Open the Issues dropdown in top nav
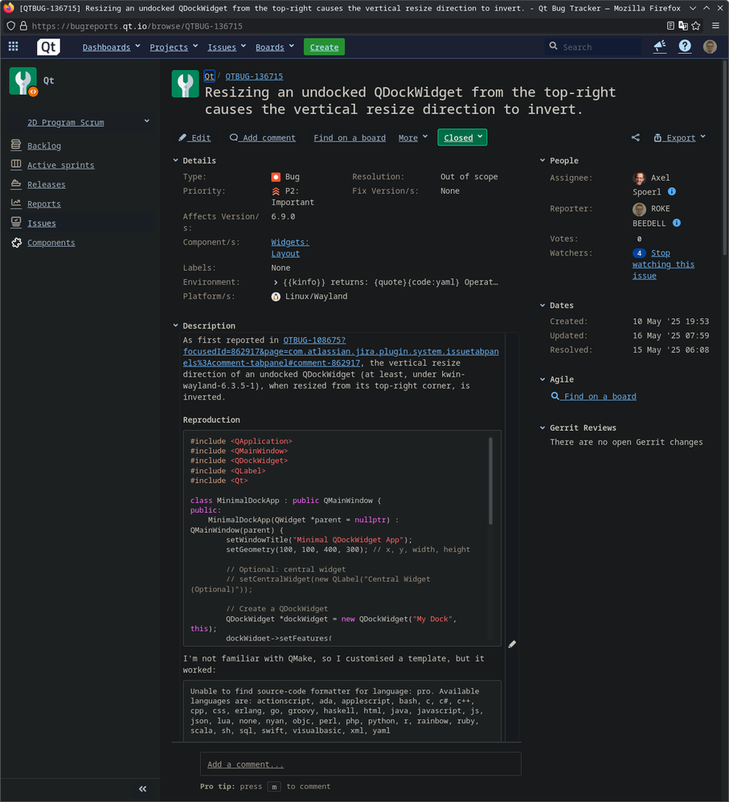The image size is (729, 802). coord(227,47)
